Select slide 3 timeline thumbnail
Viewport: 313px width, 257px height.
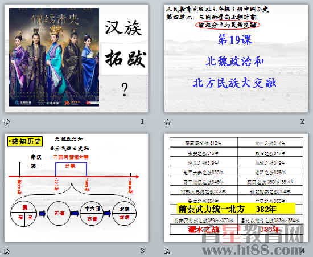[76, 187]
